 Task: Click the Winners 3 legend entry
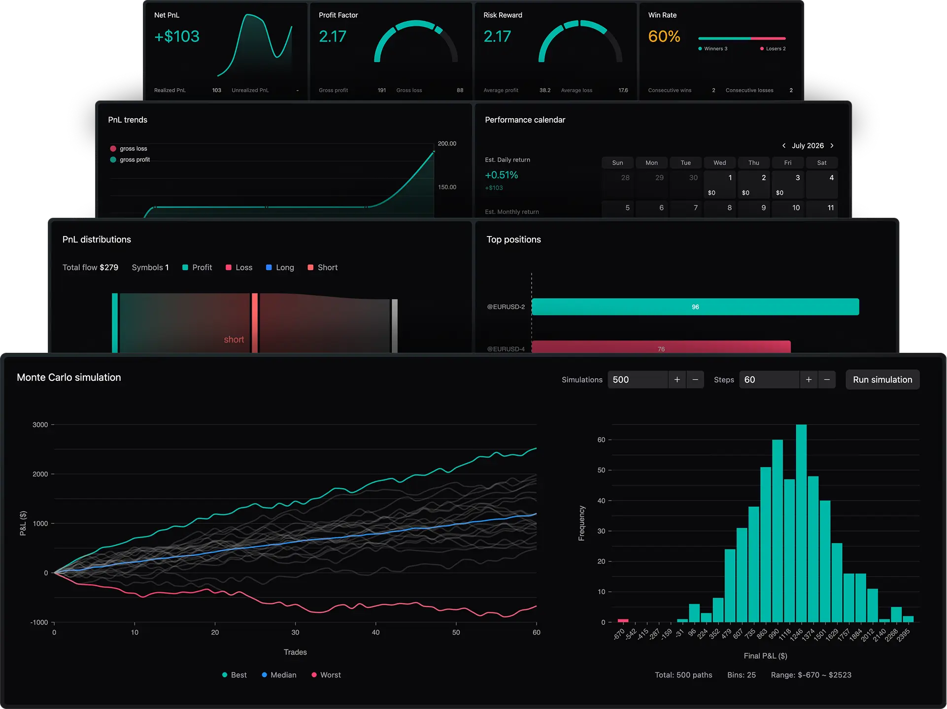[x=713, y=49]
